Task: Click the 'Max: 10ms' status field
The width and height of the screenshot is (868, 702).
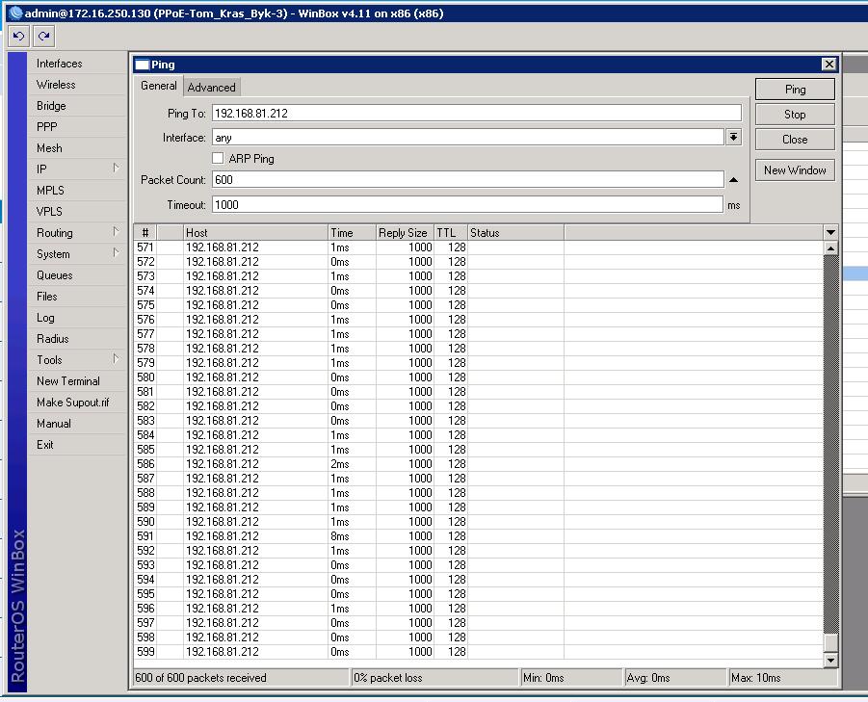Action: point(783,678)
